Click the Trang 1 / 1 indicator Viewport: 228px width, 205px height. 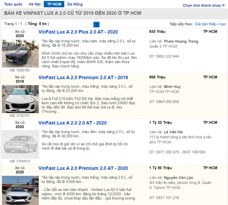(x=13, y=24)
